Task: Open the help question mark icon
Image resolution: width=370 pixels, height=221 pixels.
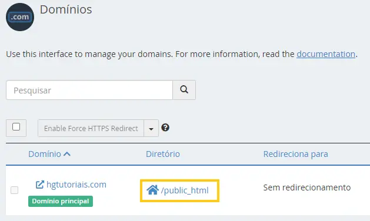Action: click(165, 128)
